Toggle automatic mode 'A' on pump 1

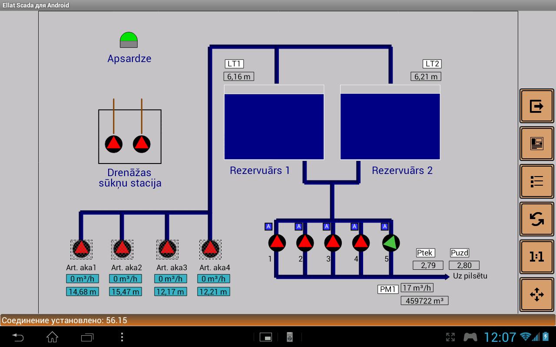coord(268,226)
